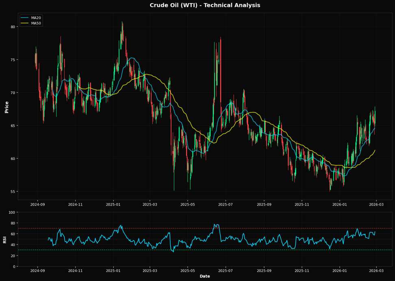Image resolution: width=395 pixels, height=281 pixels.
Task: Click the 80 tick on the price axis
Action: click(x=13, y=27)
